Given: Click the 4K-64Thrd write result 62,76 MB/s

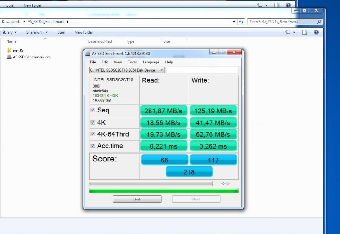Looking at the screenshot, I should 213,134.
